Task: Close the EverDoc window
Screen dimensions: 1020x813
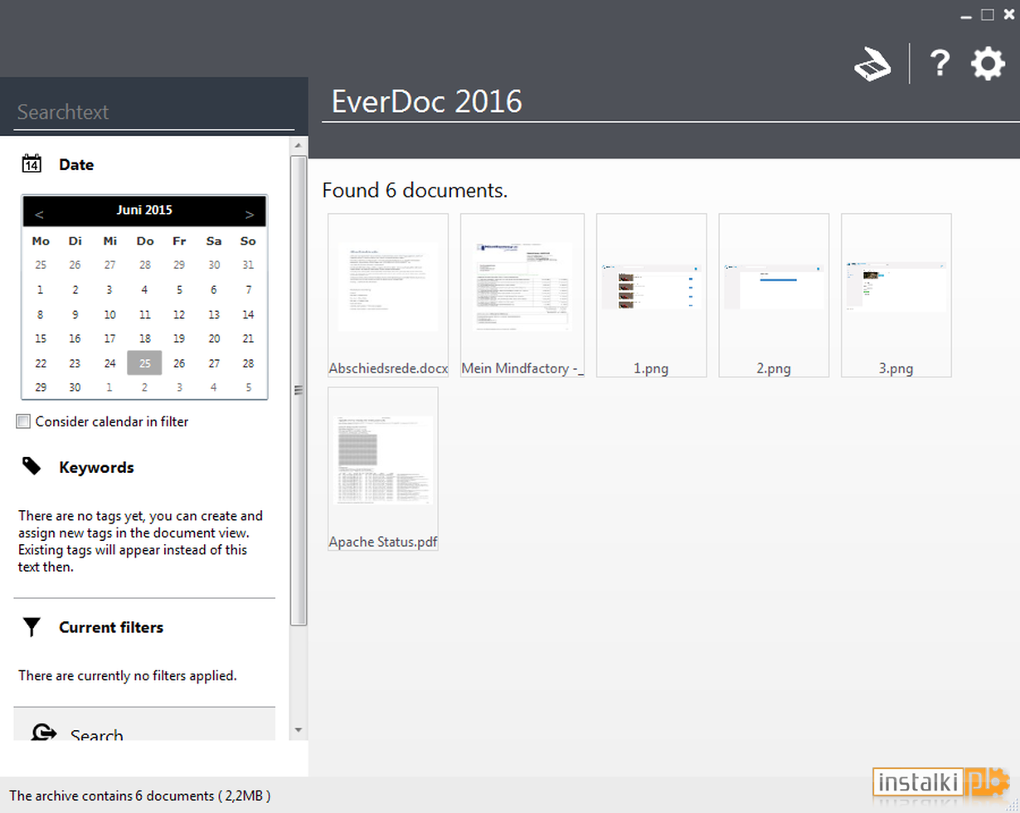Action: (x=1008, y=14)
